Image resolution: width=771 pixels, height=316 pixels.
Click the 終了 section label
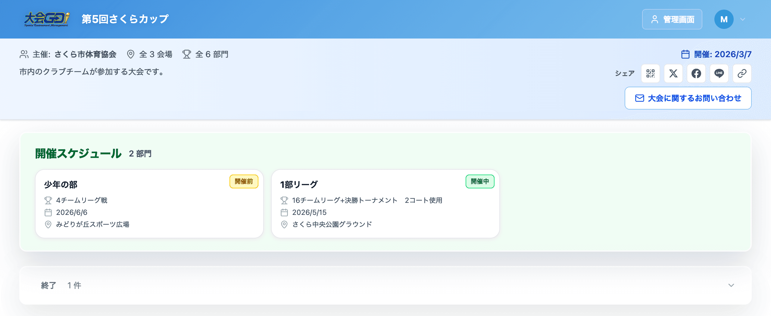(x=48, y=285)
